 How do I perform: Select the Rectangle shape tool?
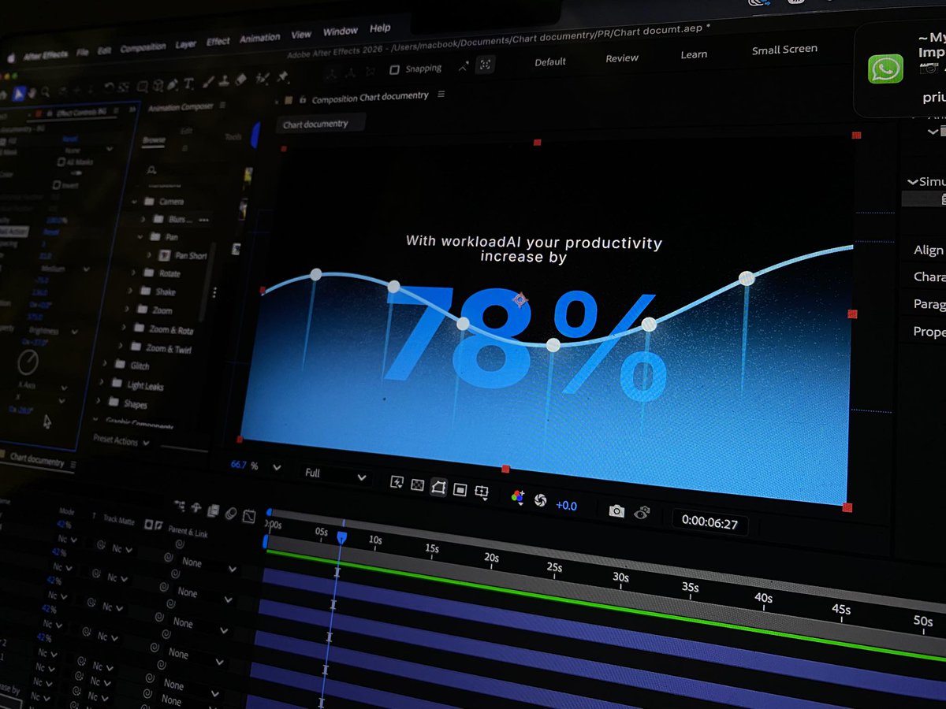[142, 87]
